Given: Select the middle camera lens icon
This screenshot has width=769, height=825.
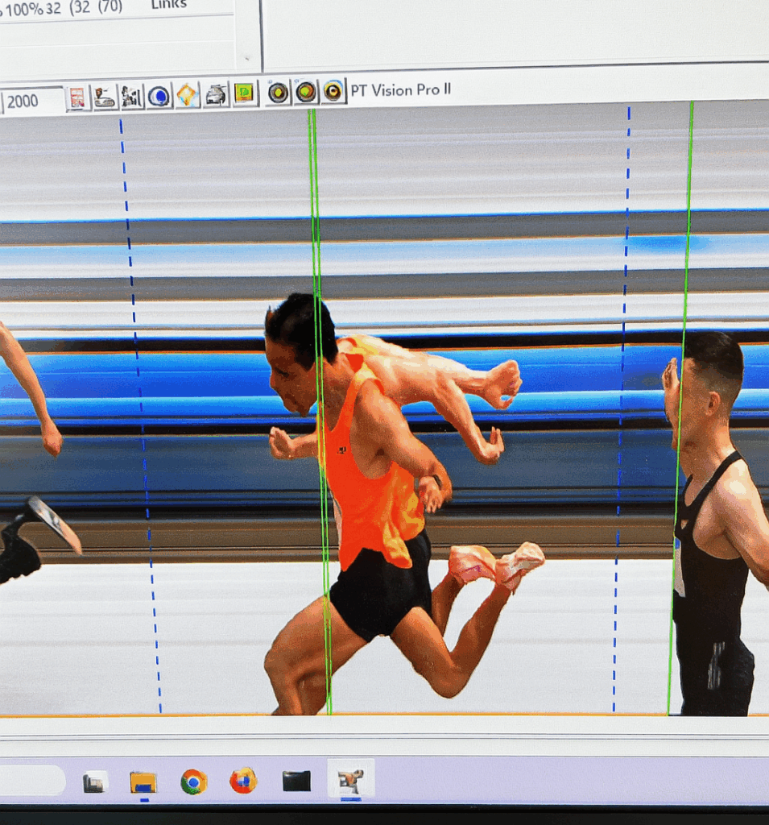Looking at the screenshot, I should pos(306,92).
